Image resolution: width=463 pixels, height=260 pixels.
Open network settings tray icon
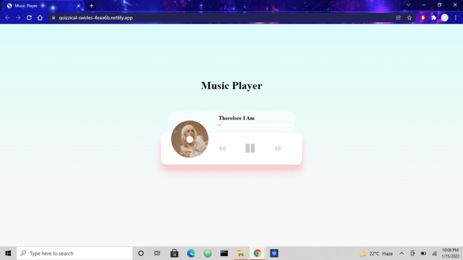pos(434,254)
